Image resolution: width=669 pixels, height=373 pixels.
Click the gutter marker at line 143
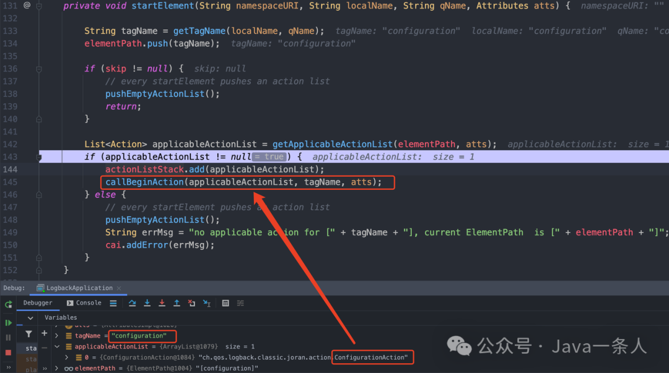39,157
